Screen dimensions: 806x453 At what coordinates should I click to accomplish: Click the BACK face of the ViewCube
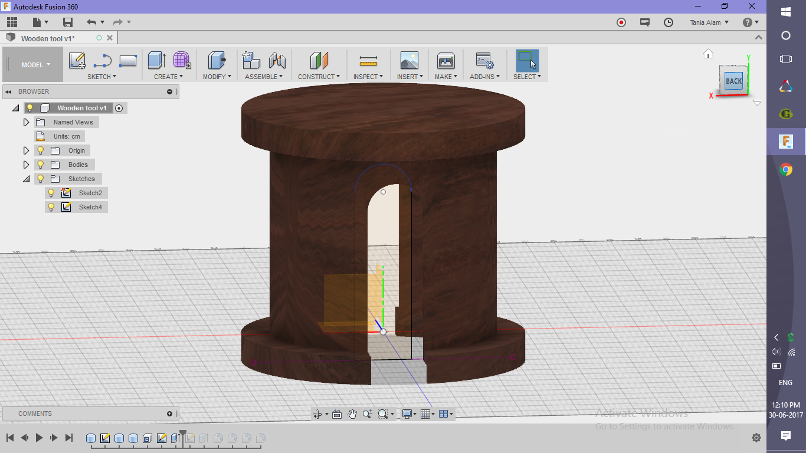(x=733, y=81)
